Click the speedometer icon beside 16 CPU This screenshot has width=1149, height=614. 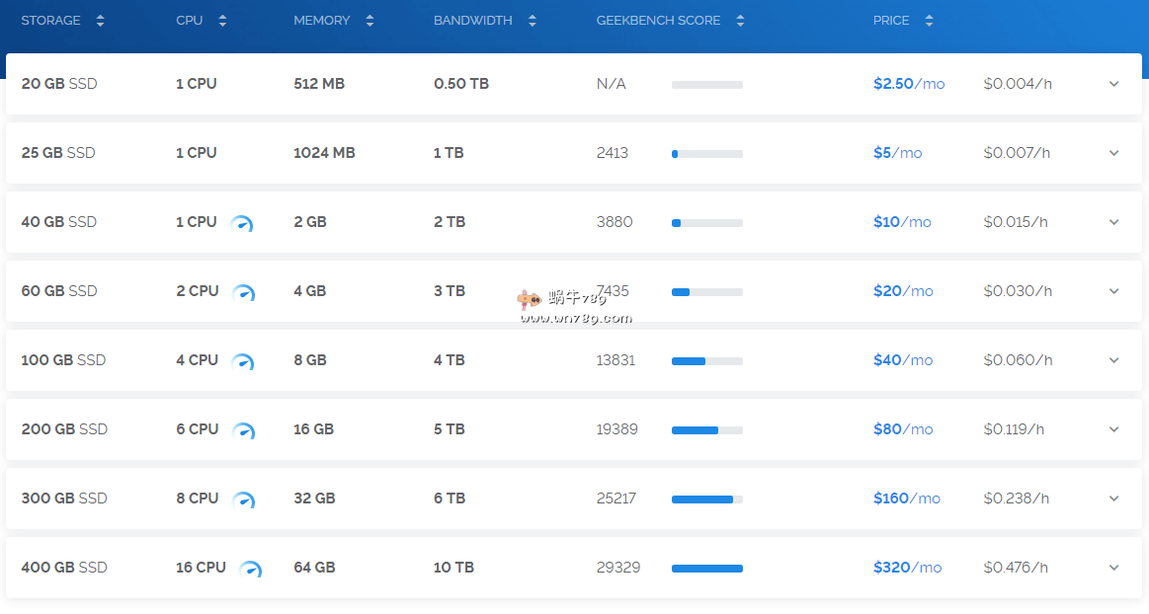[251, 570]
